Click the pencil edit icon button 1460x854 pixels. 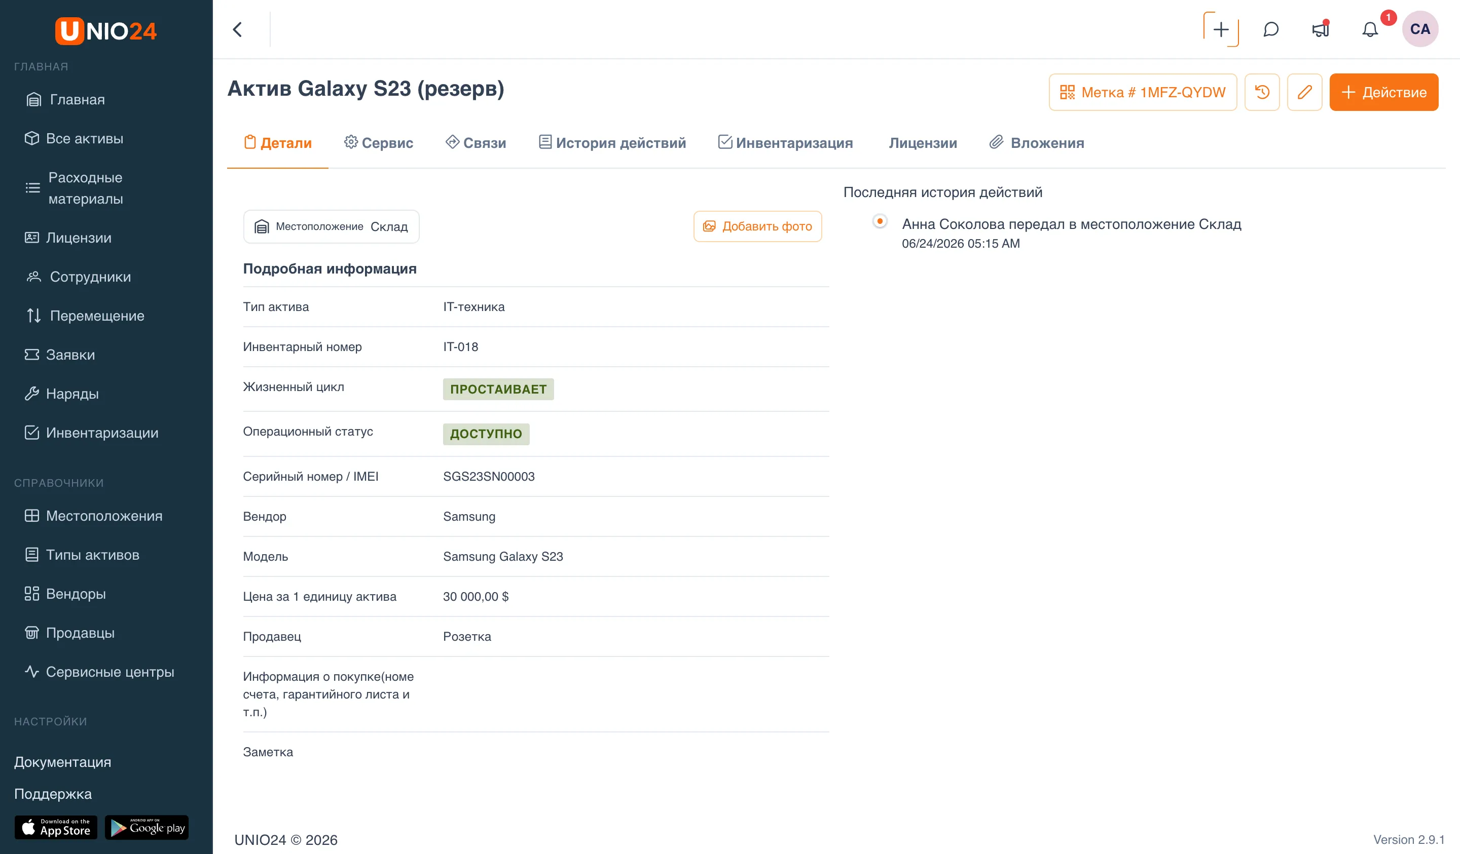[x=1304, y=92]
